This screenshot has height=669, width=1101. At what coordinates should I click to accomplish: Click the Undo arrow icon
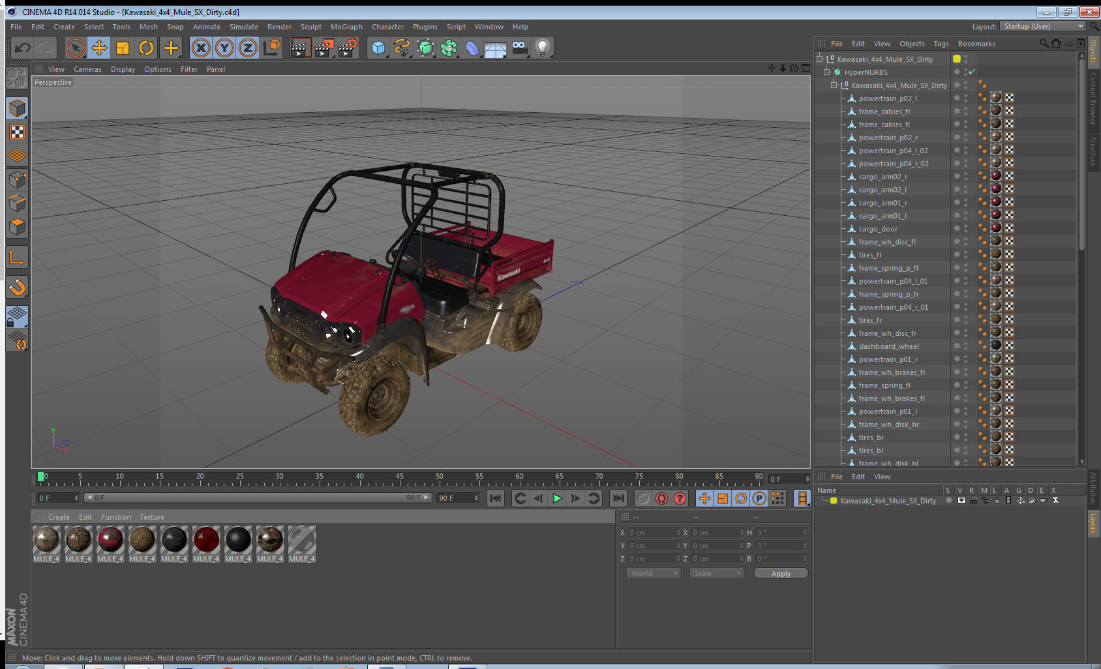click(23, 48)
